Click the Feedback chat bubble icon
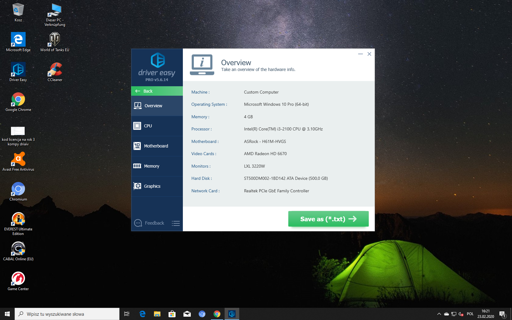This screenshot has height=320, width=512. pos(138,223)
